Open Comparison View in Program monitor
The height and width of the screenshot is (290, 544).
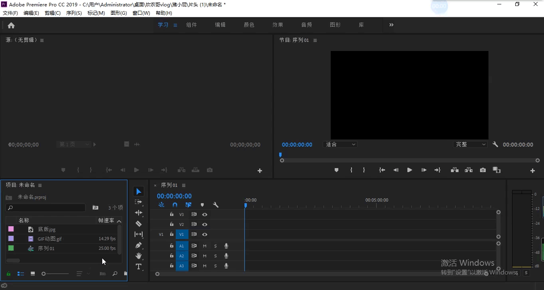pyautogui.click(x=496, y=170)
